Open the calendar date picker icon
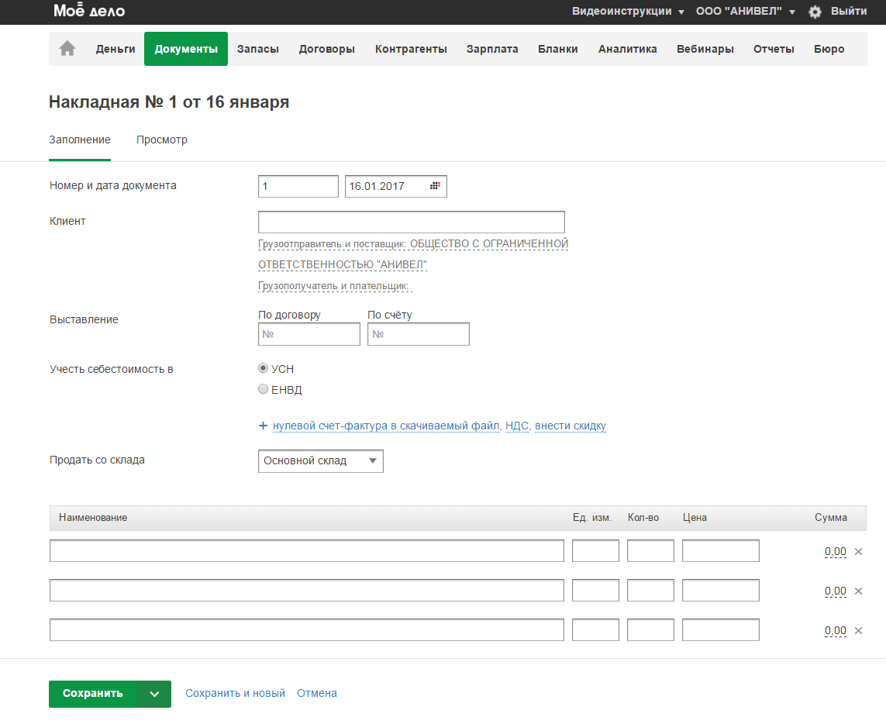This screenshot has height=724, width=886. (435, 186)
